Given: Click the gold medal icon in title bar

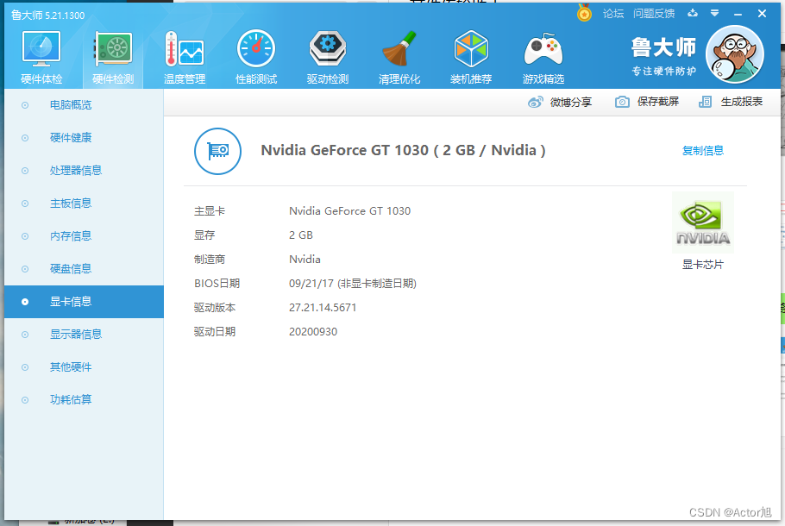Looking at the screenshot, I should point(584,13).
